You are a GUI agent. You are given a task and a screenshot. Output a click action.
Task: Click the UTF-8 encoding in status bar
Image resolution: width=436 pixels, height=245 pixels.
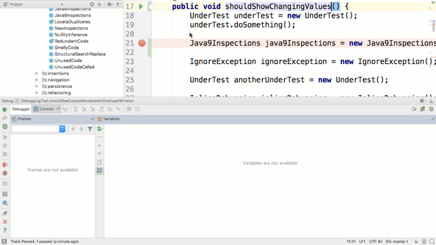375,242
